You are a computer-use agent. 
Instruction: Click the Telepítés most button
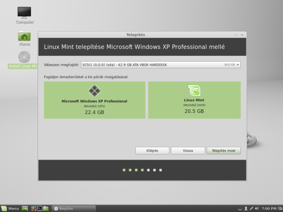pos(223,150)
